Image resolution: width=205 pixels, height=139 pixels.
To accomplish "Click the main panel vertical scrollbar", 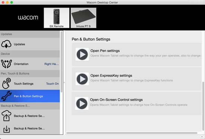I will pos(203,106).
